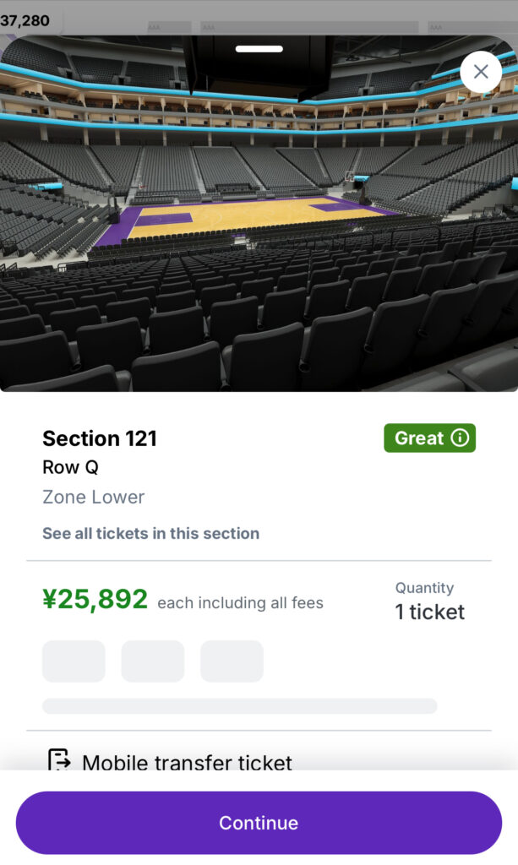Select the Row Q label
Viewport: 518px width, 865px height.
[x=70, y=467]
